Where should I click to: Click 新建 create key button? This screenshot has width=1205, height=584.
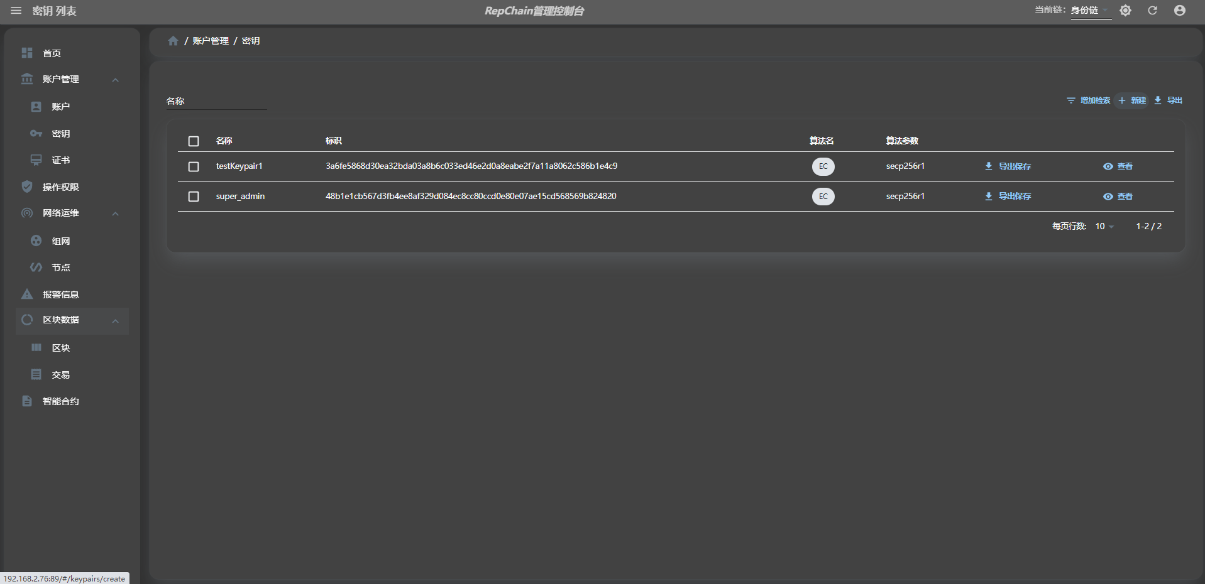point(1132,100)
